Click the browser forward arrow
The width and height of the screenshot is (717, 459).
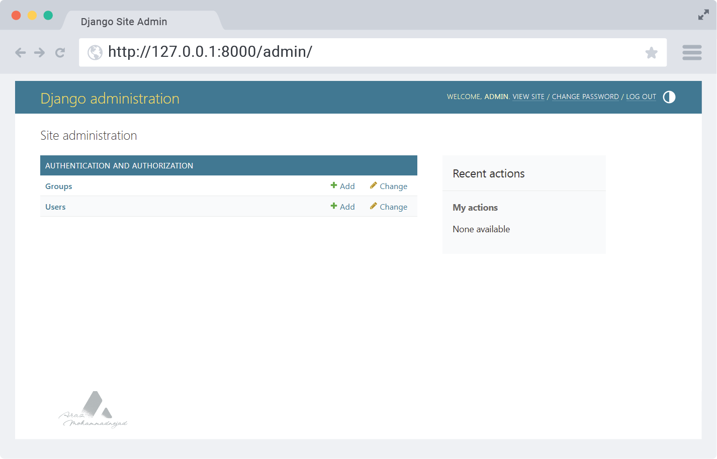click(40, 52)
